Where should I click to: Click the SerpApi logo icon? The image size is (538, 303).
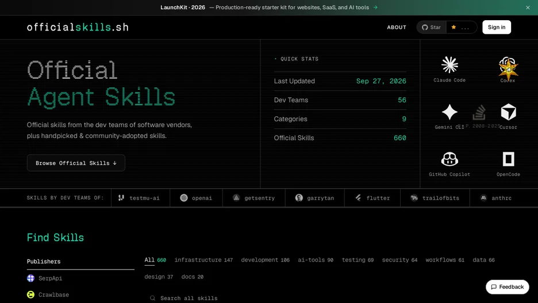(x=30, y=278)
